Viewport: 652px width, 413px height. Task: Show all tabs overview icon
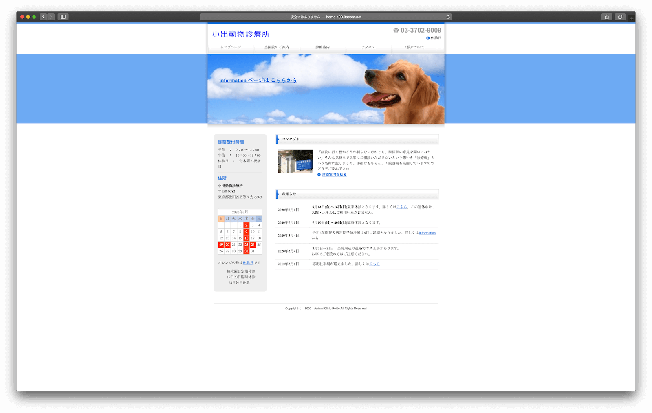tap(620, 17)
